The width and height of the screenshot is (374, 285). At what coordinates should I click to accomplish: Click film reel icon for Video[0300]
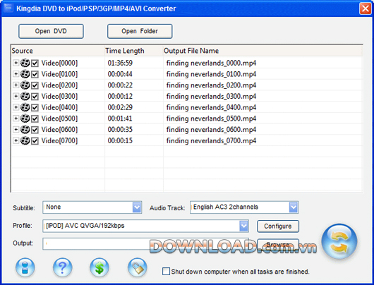25,97
